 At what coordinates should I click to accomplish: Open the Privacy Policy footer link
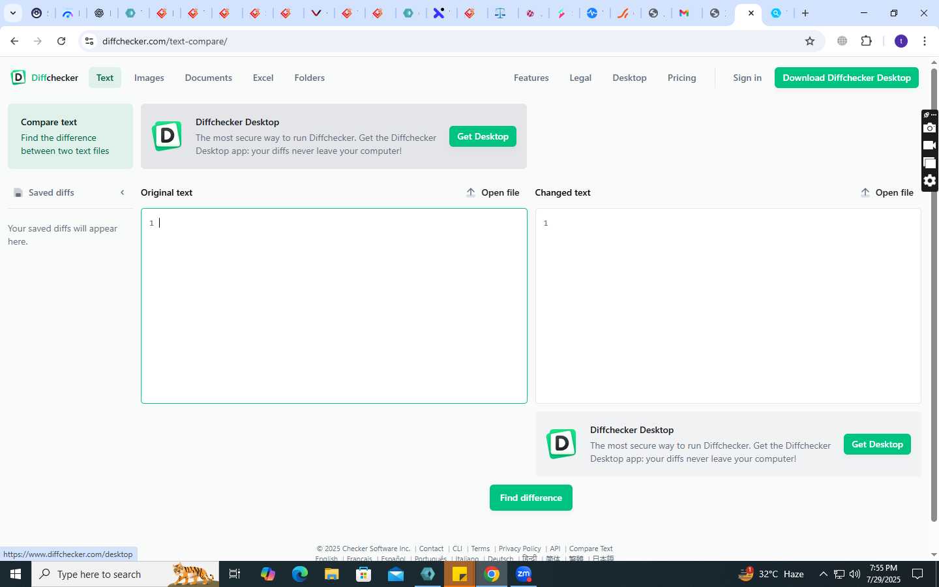[x=520, y=549]
